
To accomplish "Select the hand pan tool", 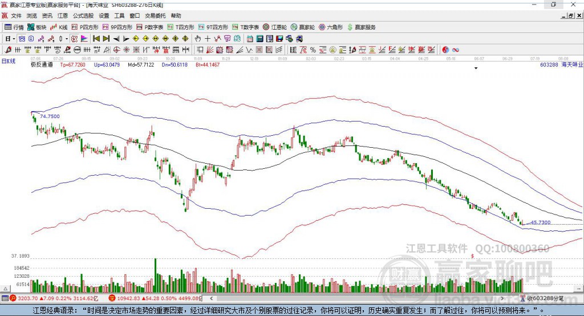I will click(198, 39).
